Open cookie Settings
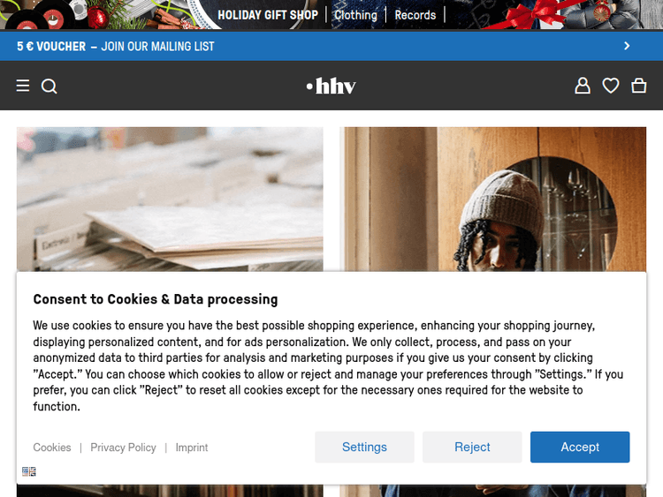Viewport: 663px width, 497px height. point(364,447)
